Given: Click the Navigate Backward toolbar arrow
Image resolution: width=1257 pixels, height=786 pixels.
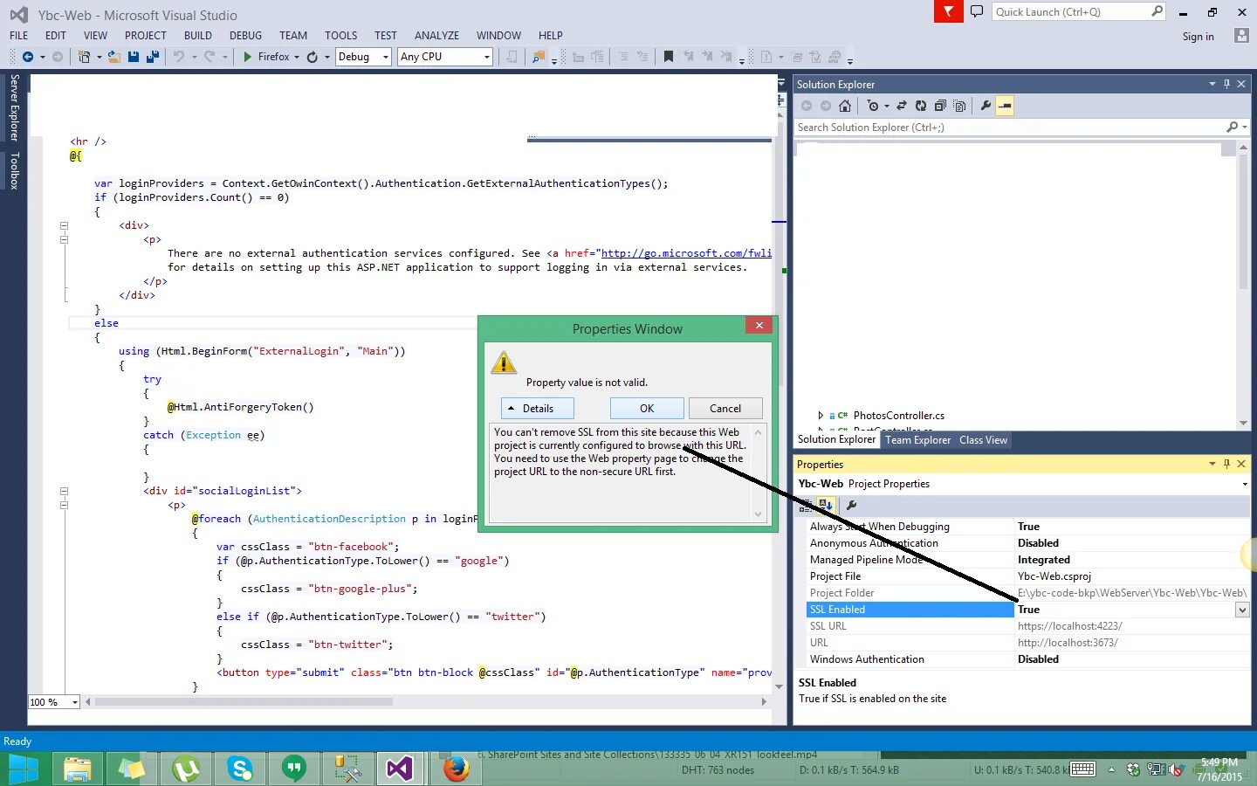Looking at the screenshot, I should (x=27, y=57).
